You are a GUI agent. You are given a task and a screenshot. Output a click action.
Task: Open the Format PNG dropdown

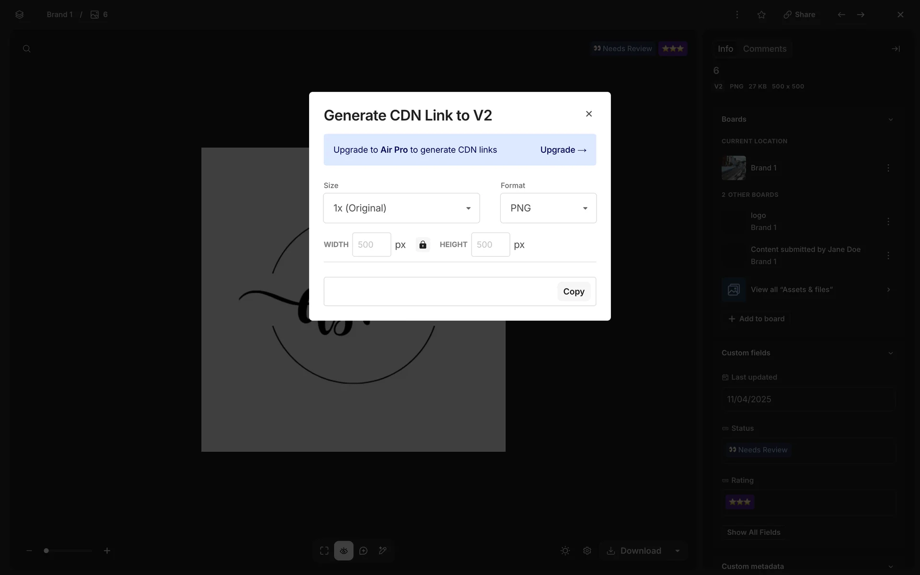coord(548,208)
